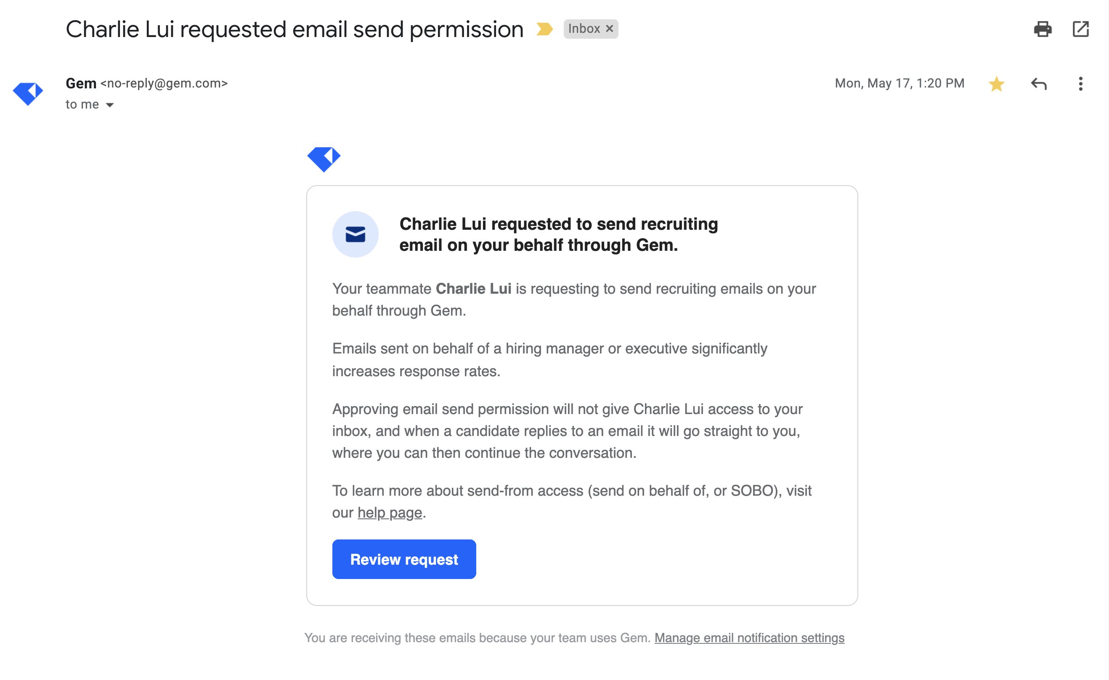Click the star/favorite icon
The image size is (1109, 680).
pos(997,85)
